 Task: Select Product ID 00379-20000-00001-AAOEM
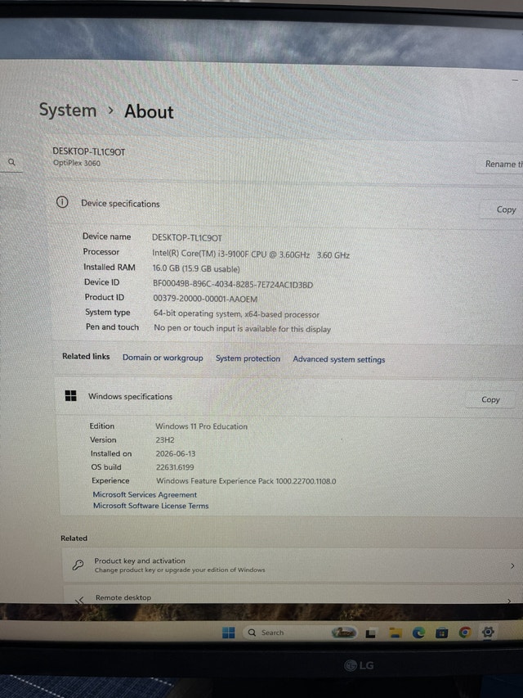coord(205,299)
